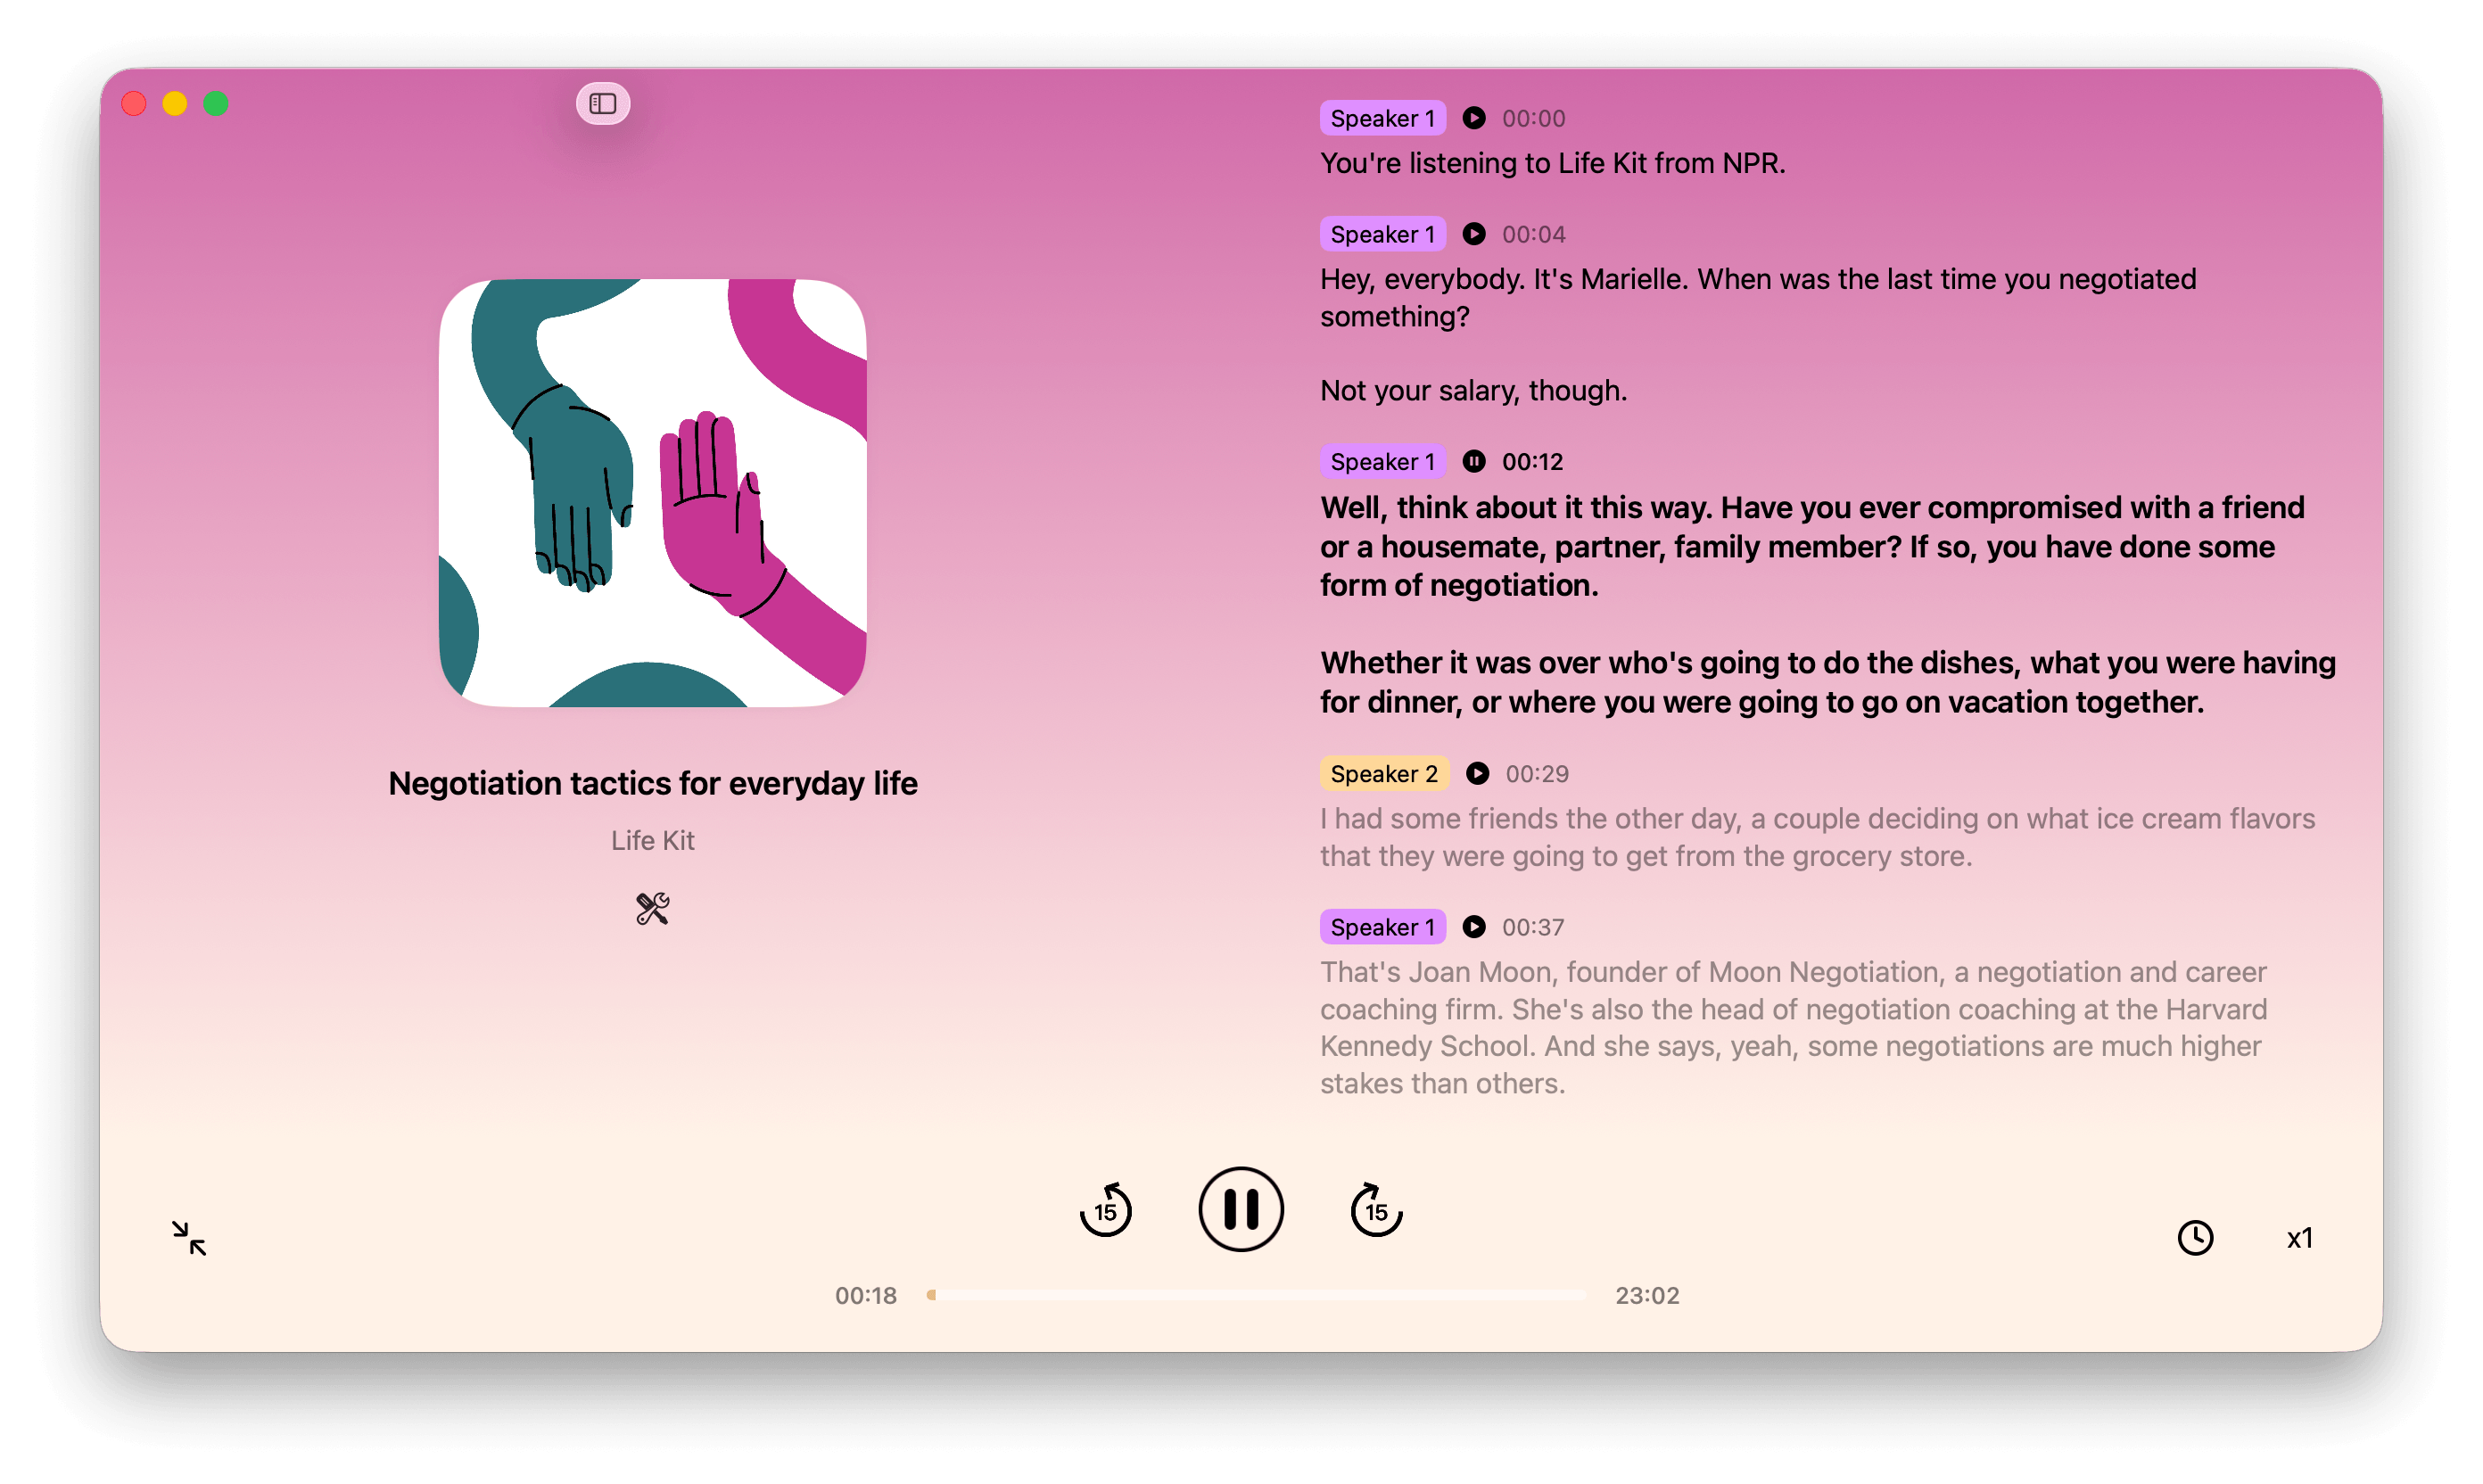Click the playback progress bar
The width and height of the screenshot is (2483, 1484).
pyautogui.click(x=1256, y=1295)
